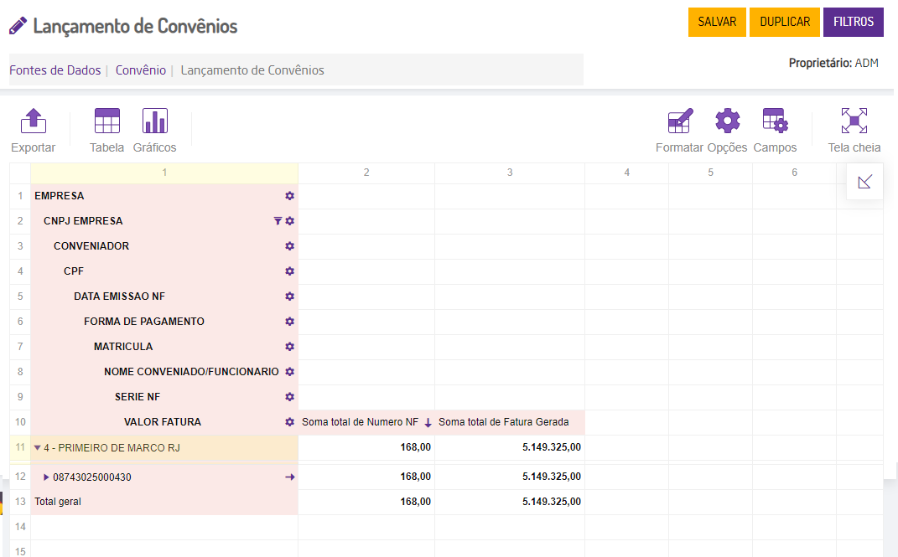This screenshot has height=557, width=898.
Task: Collapse the 4 - PRIMEIRO DE MARCO RJ row
Action: point(38,447)
